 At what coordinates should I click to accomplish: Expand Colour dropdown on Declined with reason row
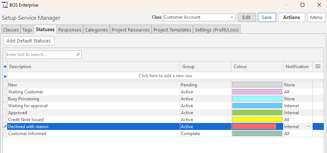coord(280,127)
